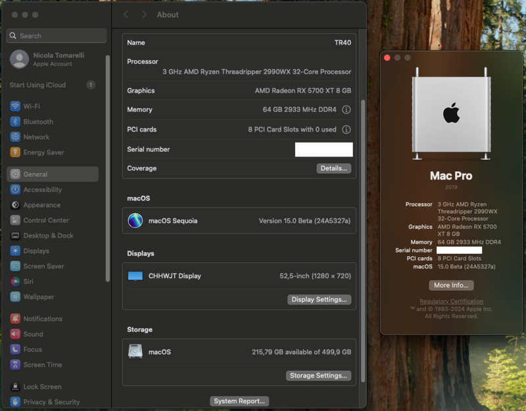The image size is (526, 411).
Task: Open Coverage Details button
Action: tap(334, 168)
